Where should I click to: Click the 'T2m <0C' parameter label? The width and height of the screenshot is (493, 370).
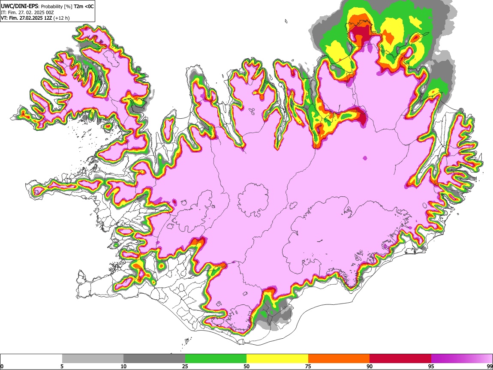tap(84, 6)
